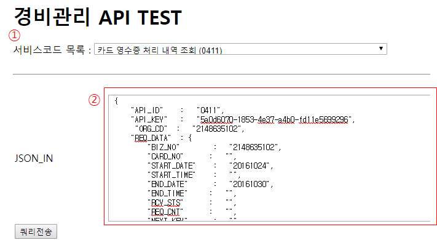
Task: Click the "REQ_DATA" key text
Action: (x=151, y=138)
